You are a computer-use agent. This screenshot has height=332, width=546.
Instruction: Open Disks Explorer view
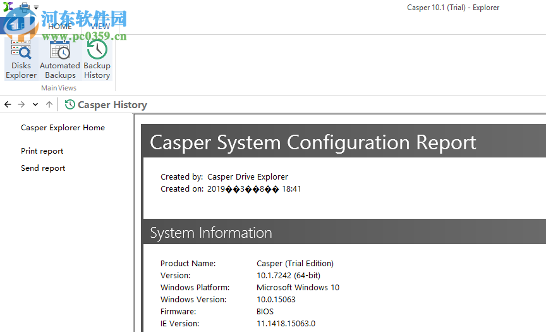tap(21, 59)
